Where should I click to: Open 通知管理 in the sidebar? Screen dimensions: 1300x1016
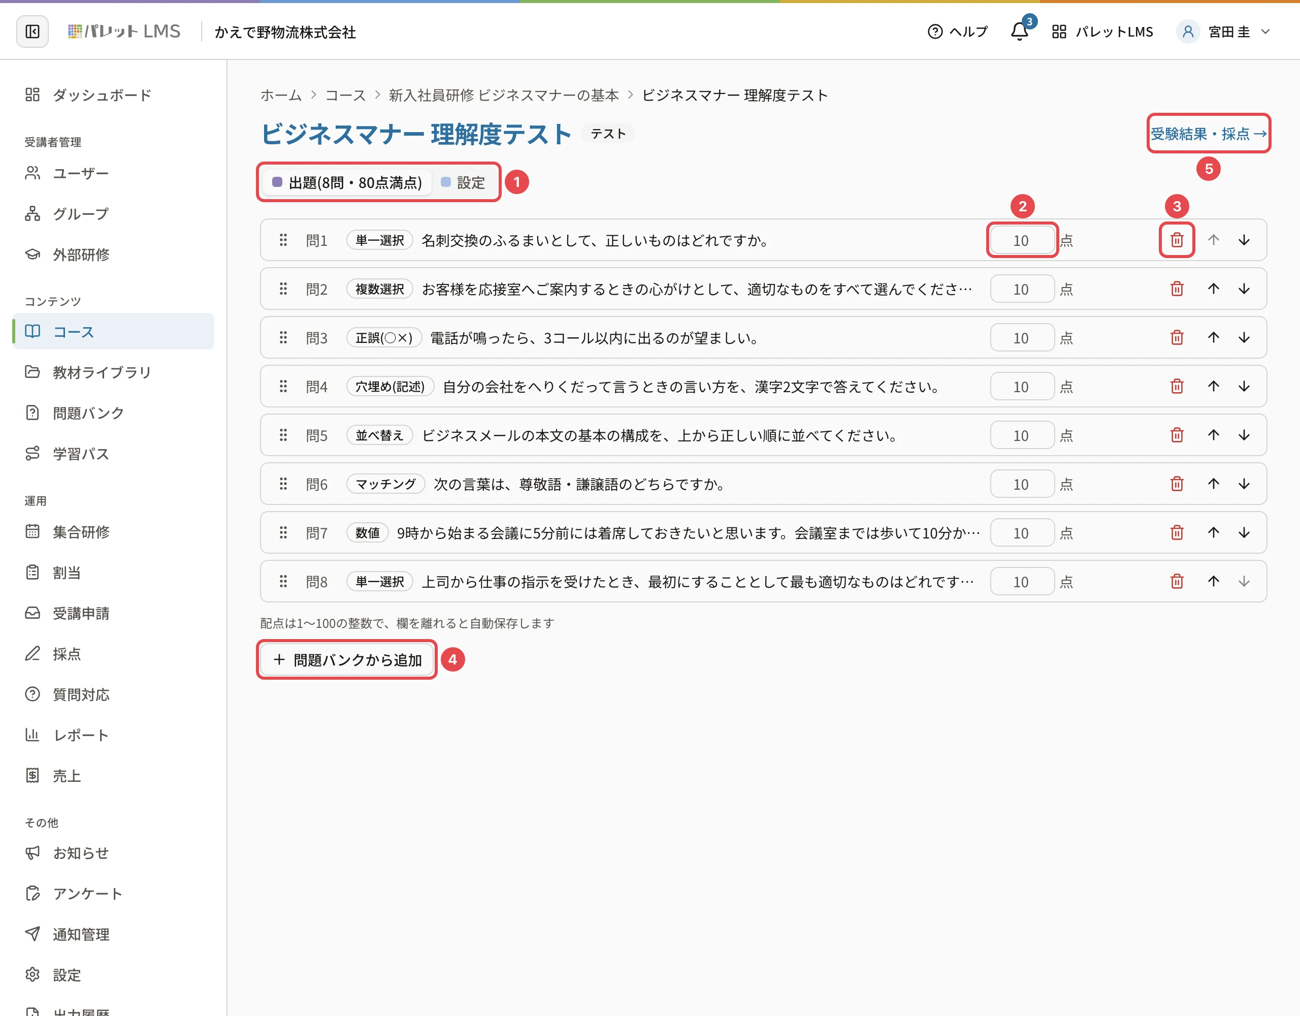point(113,934)
